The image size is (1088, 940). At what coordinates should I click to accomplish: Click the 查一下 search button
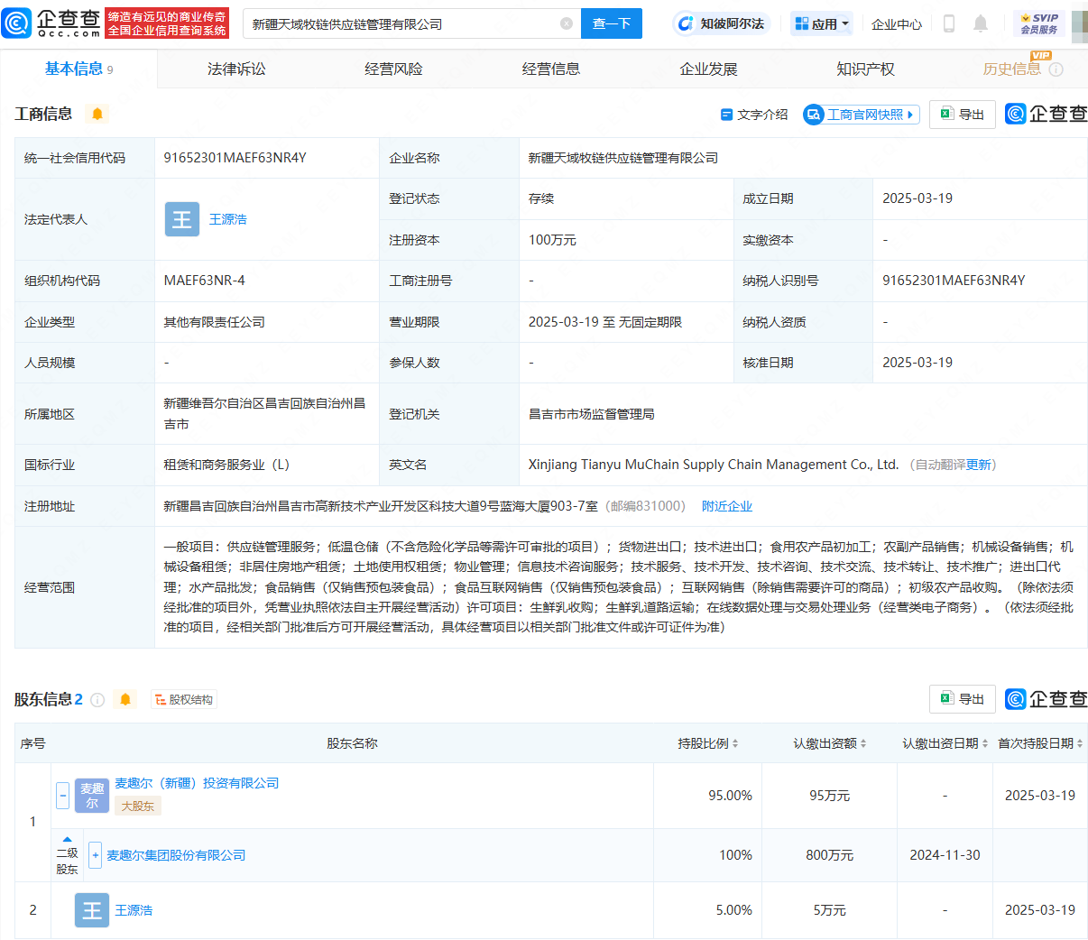pyautogui.click(x=612, y=23)
